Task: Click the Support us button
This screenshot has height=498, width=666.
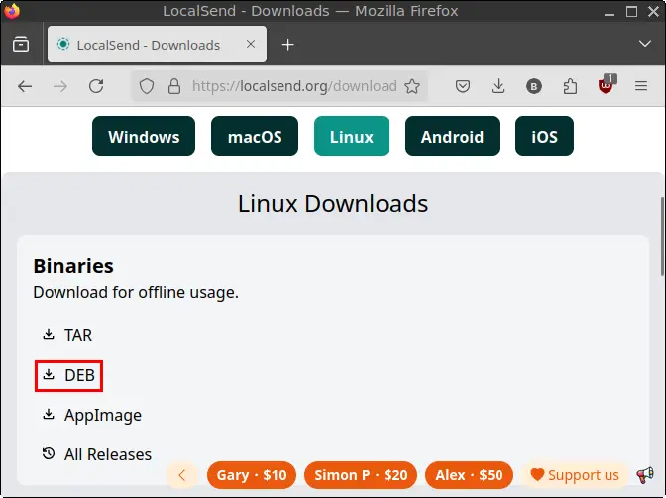Action: tap(575, 475)
